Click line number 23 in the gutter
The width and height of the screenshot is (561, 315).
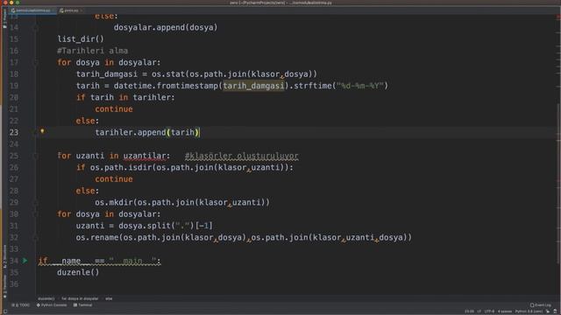(x=14, y=132)
